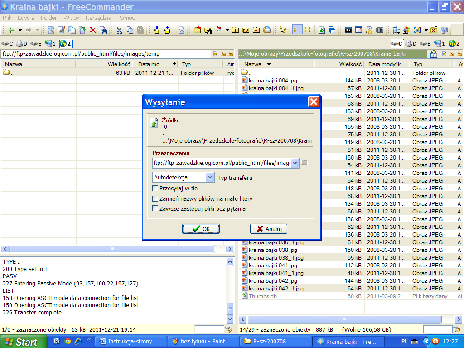This screenshot has height=348, width=464.
Task: Confirm upload with the OK button
Action: (x=201, y=229)
